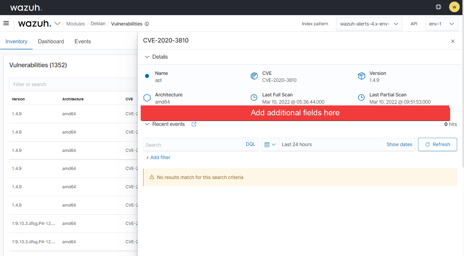This screenshot has width=464, height=256.
Task: Click the Last Partial Scan clock icon
Action: [x=361, y=97]
